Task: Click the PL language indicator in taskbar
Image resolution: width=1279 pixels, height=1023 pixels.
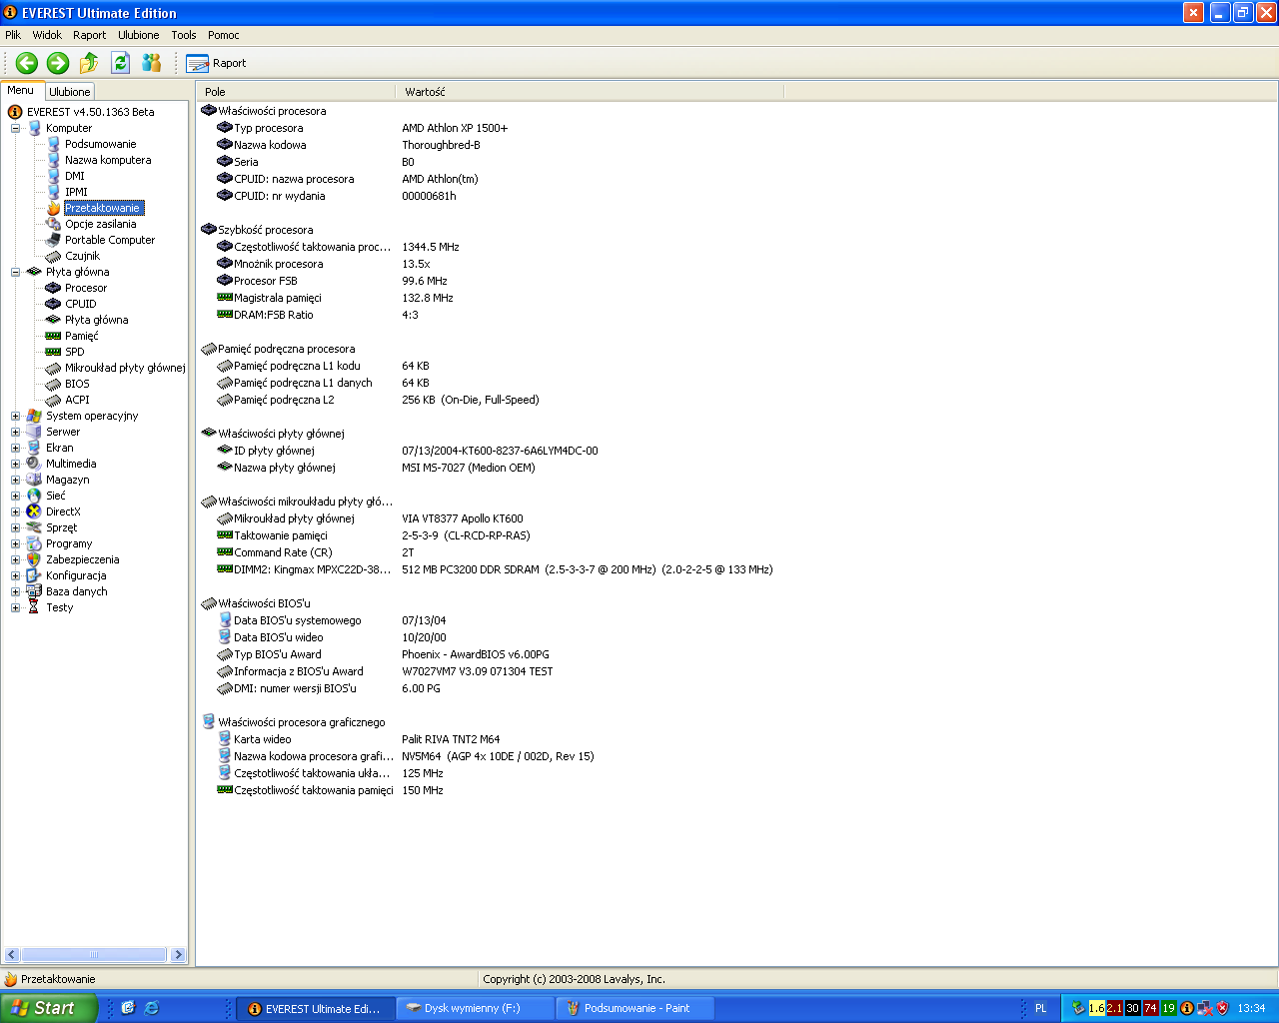Action: [x=1041, y=1008]
